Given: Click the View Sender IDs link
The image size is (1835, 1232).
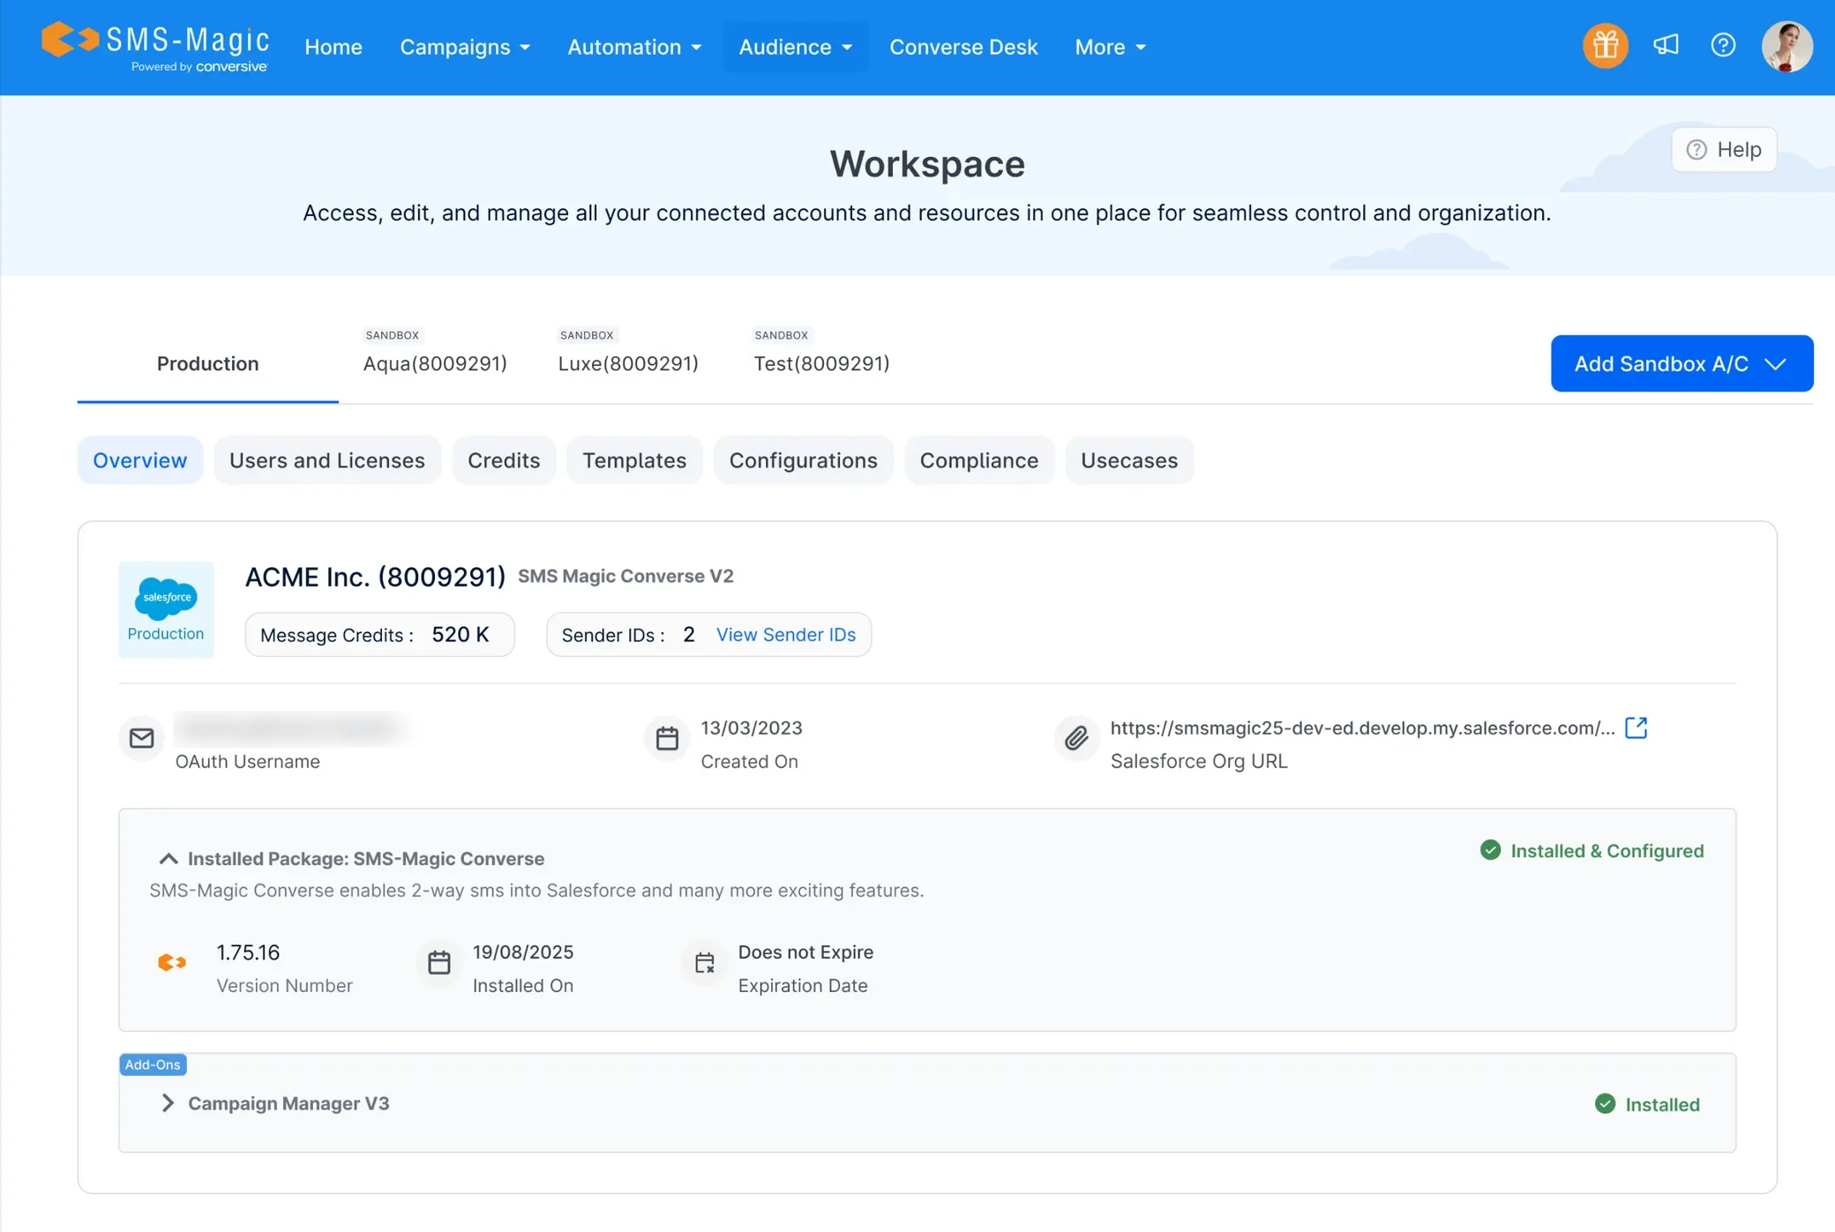Looking at the screenshot, I should click(785, 635).
